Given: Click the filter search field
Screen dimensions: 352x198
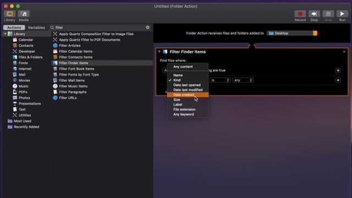Looking at the screenshot, I should pyautogui.click(x=100, y=28).
